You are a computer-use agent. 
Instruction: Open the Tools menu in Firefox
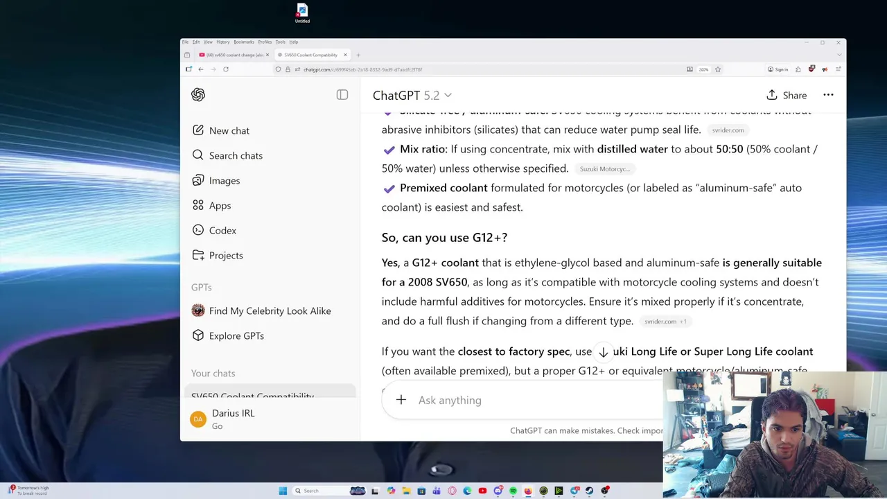[281, 42]
